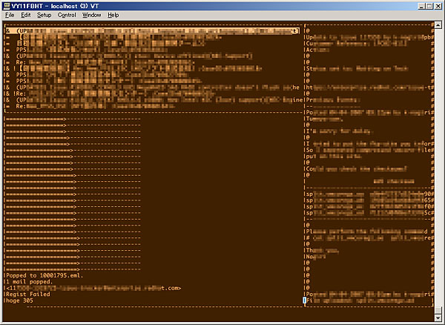Open the Setup menu
Viewport: 445px width, 325px height.
(x=44, y=15)
